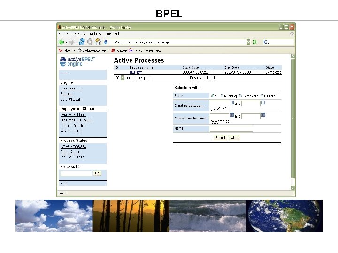Select the Faulted state radio button
The image size is (338, 253).
(262, 96)
